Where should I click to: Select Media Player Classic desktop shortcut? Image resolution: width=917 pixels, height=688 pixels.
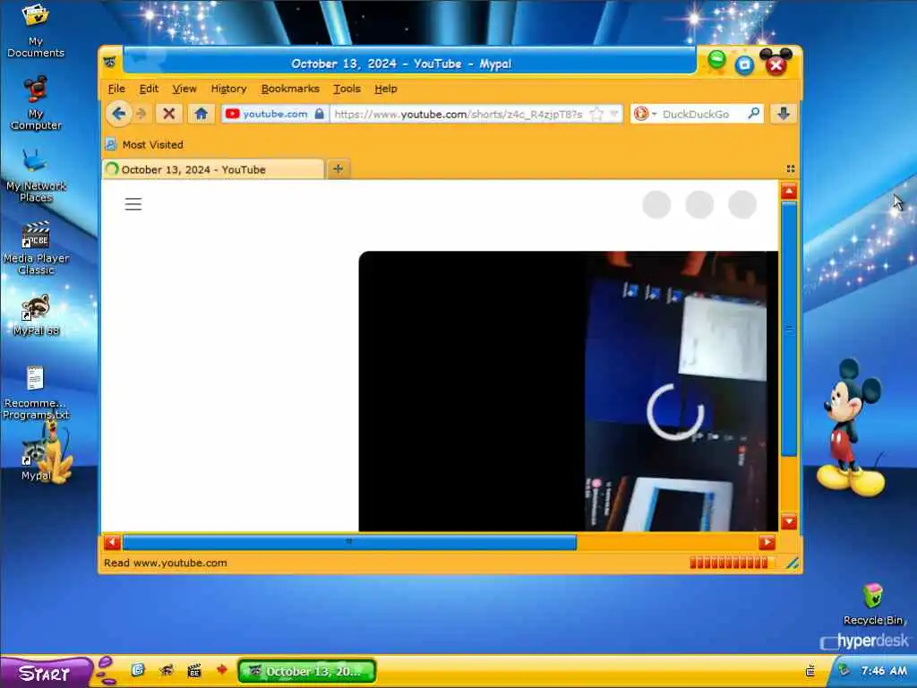(x=36, y=248)
